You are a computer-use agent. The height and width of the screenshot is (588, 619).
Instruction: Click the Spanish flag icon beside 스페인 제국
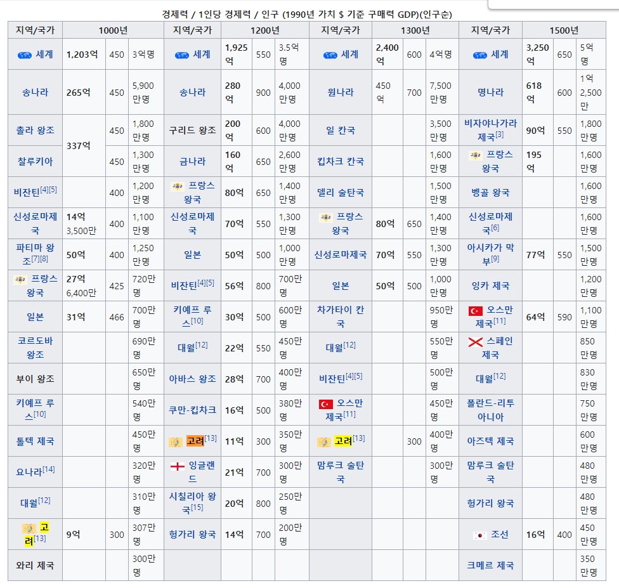click(x=475, y=342)
